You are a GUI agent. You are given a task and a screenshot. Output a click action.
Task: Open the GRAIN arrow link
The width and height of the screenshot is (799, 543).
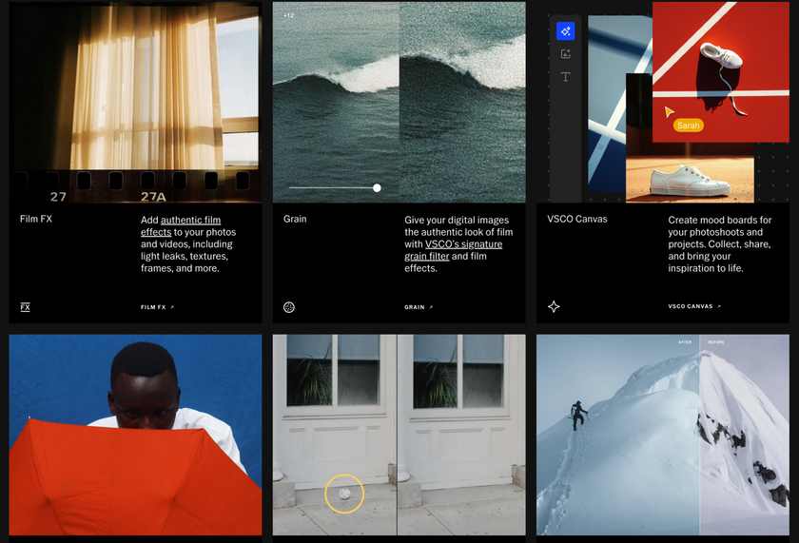click(419, 307)
